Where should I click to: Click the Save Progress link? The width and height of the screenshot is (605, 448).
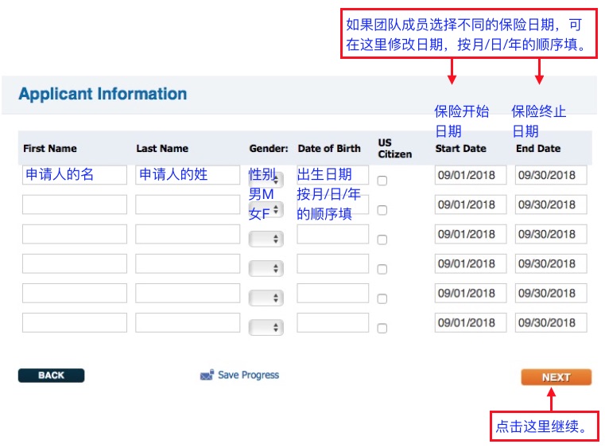point(248,376)
